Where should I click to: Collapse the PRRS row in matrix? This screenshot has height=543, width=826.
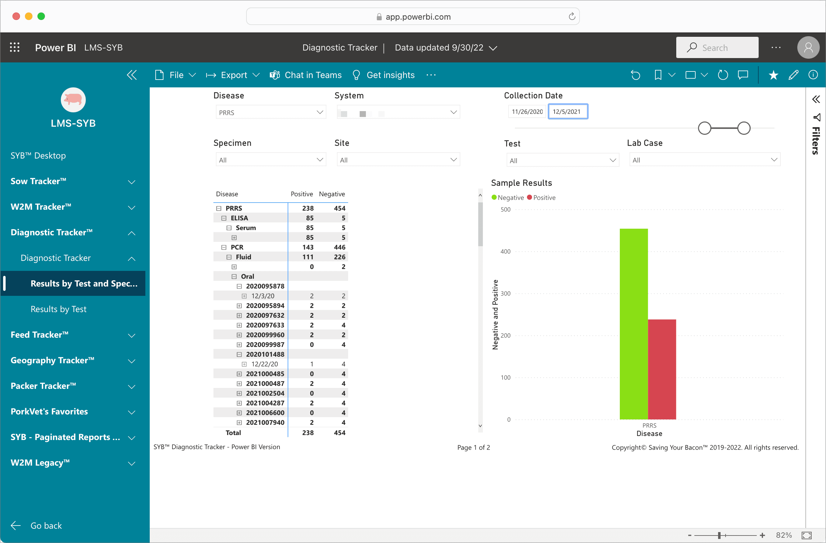click(219, 208)
